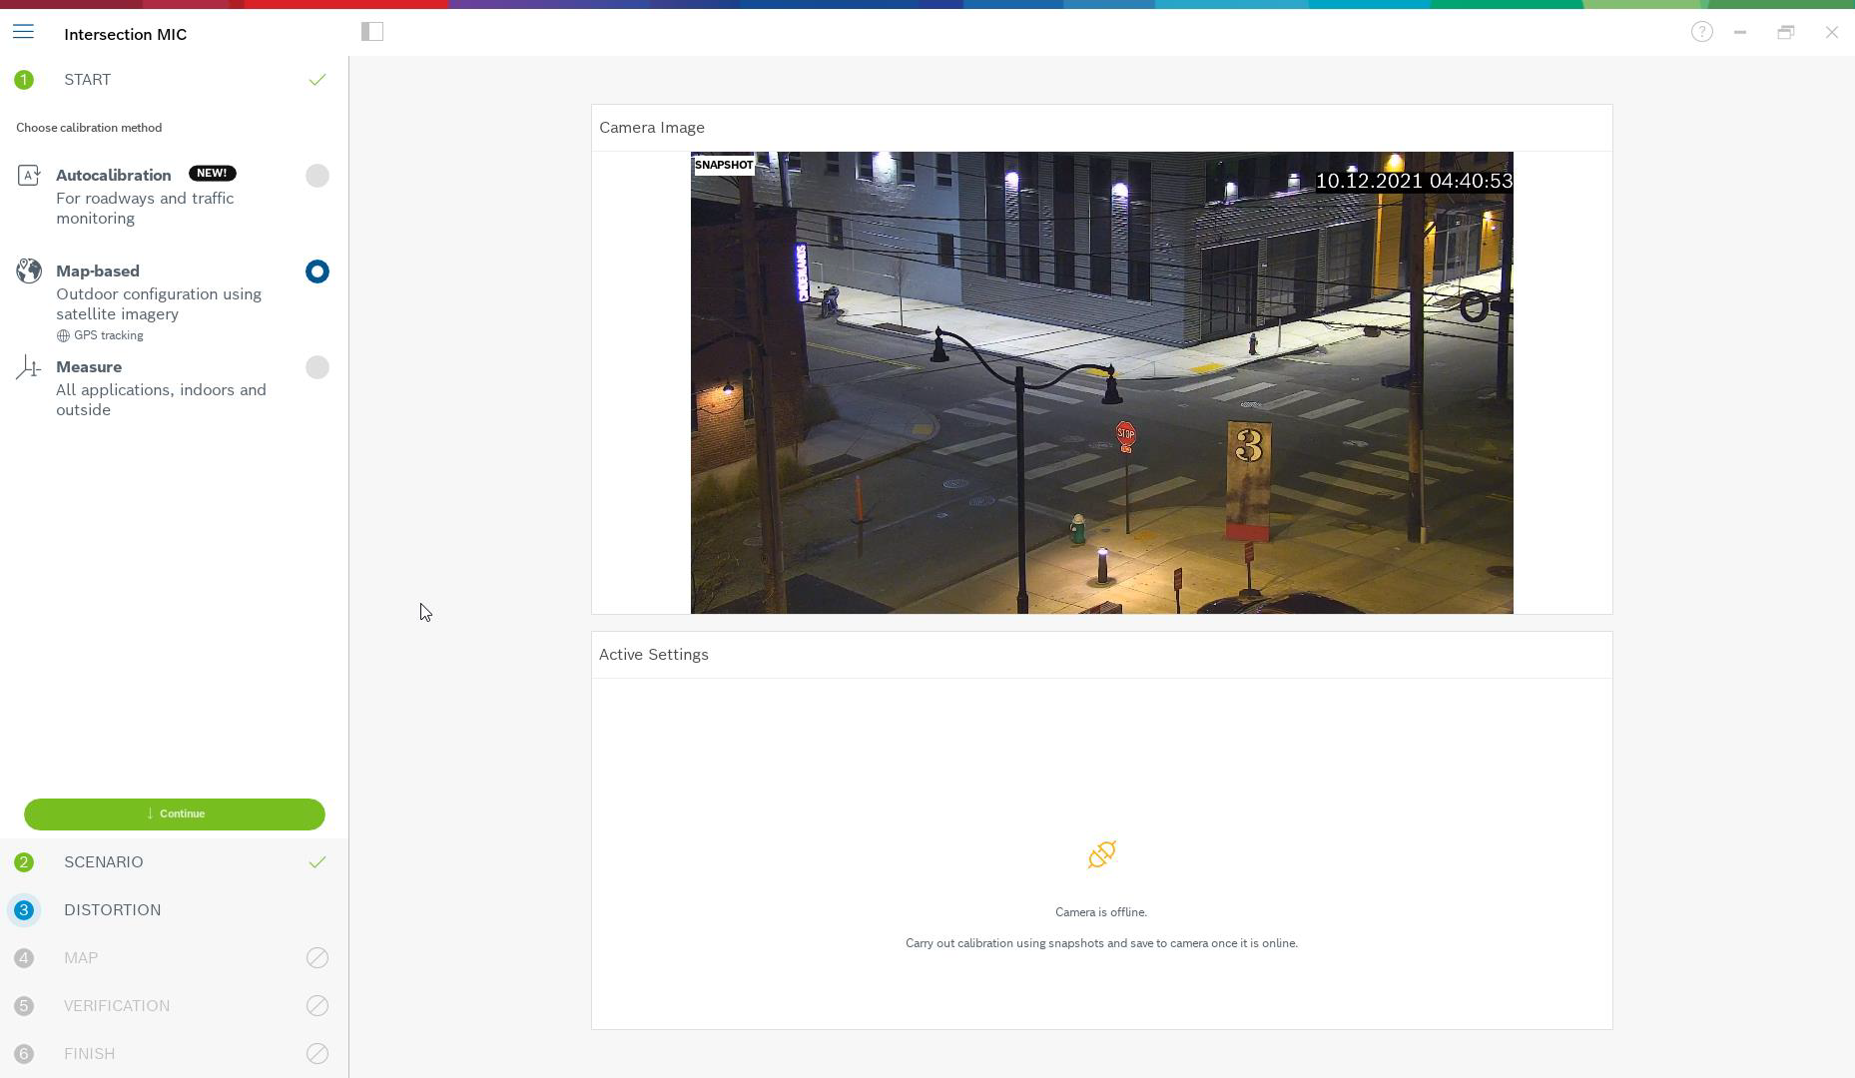The width and height of the screenshot is (1855, 1078).
Task: Expand the SCENARIO step
Action: pos(104,862)
